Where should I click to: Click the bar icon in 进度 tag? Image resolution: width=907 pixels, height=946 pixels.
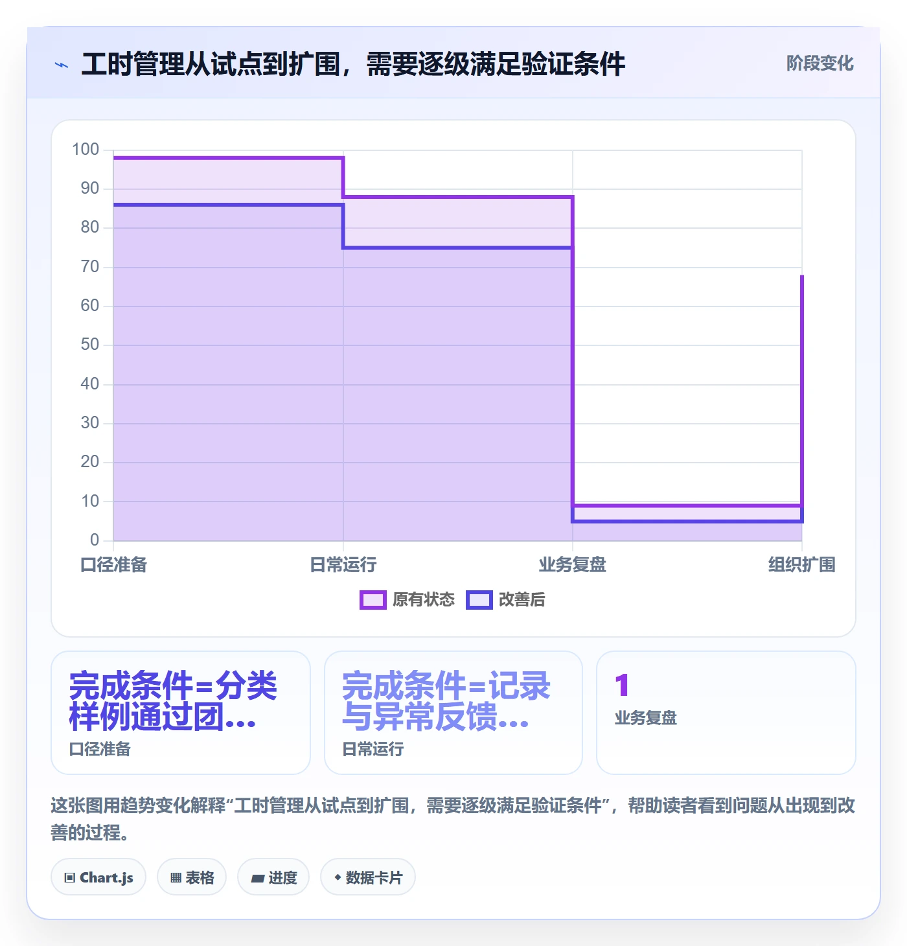[x=258, y=879]
